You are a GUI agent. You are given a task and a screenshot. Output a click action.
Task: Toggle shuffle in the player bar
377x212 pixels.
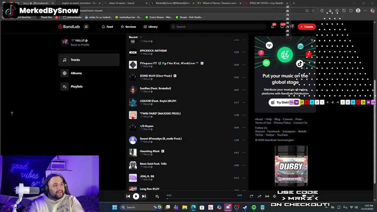click(x=259, y=196)
